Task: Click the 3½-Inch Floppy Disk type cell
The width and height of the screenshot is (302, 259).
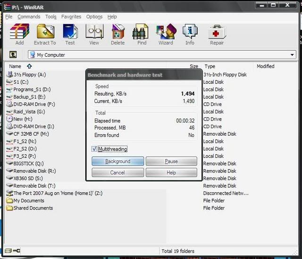Action: click(225, 75)
